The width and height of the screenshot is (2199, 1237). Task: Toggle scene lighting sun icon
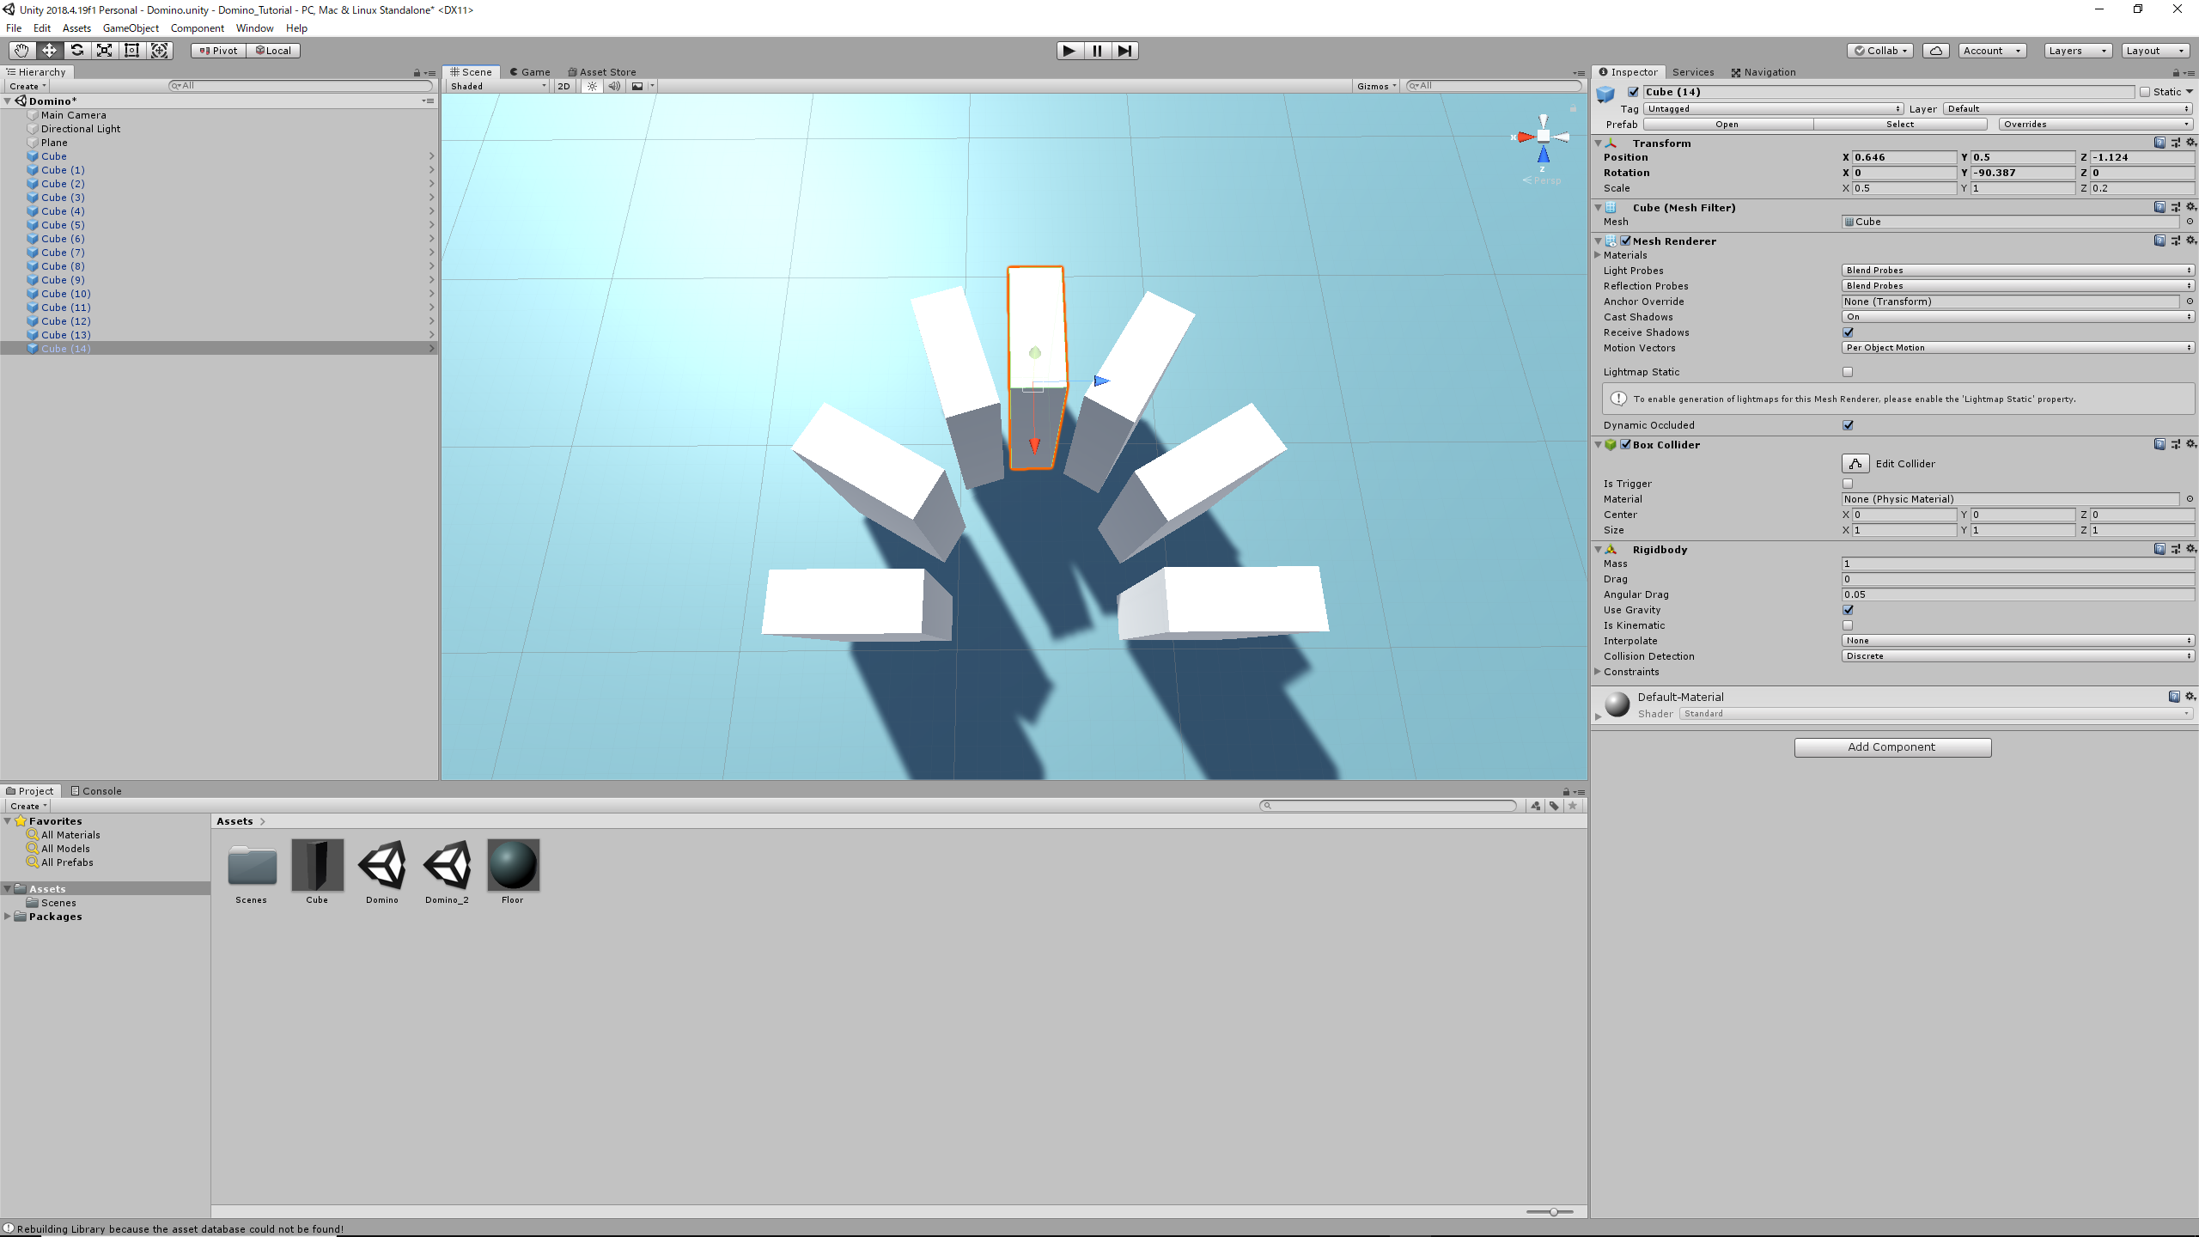point(592,86)
